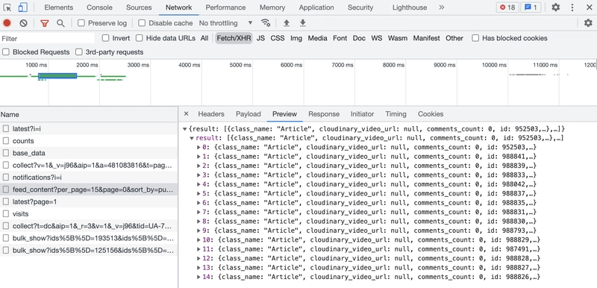Image resolution: width=597 pixels, height=288 pixels.
Task: Click the Name column header
Action: click(x=89, y=114)
